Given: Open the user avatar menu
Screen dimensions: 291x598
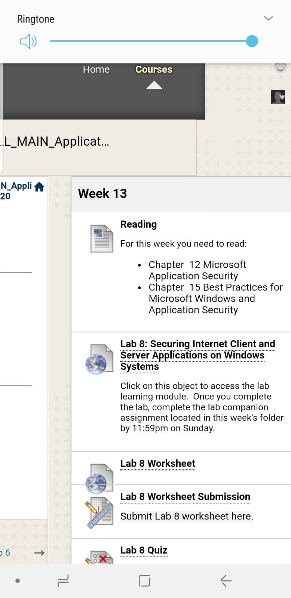Looking at the screenshot, I should click(x=278, y=97).
